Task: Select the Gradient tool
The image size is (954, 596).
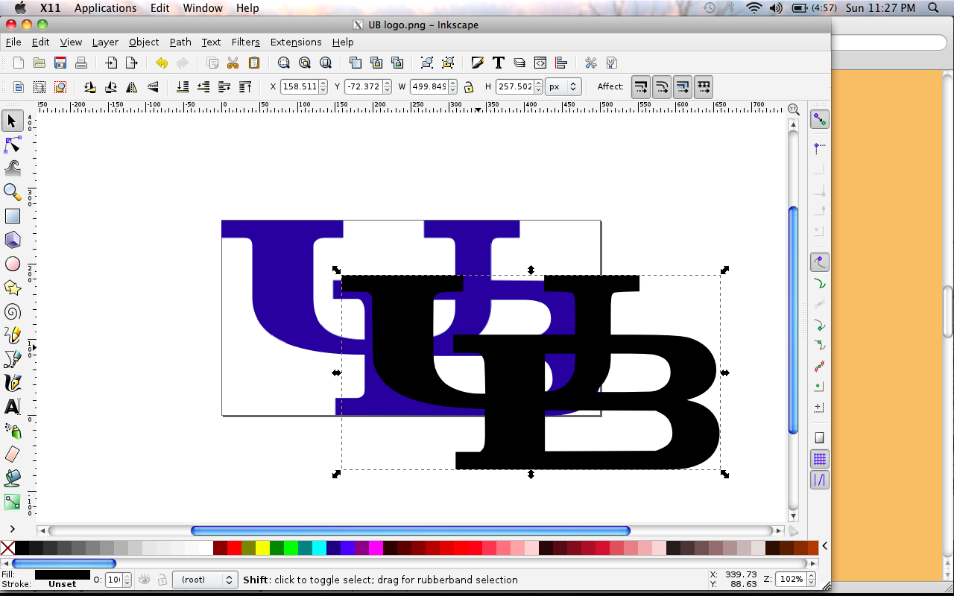Action: click(x=13, y=502)
